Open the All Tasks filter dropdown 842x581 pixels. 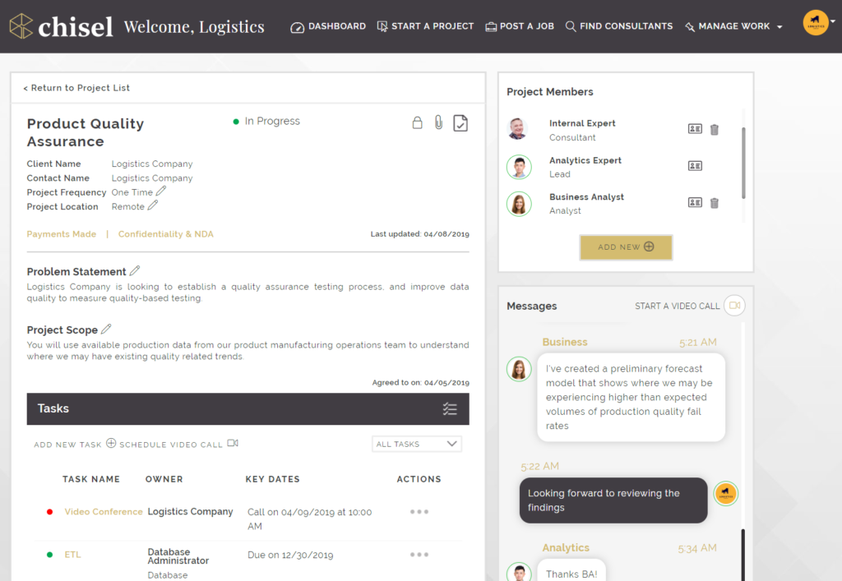416,444
